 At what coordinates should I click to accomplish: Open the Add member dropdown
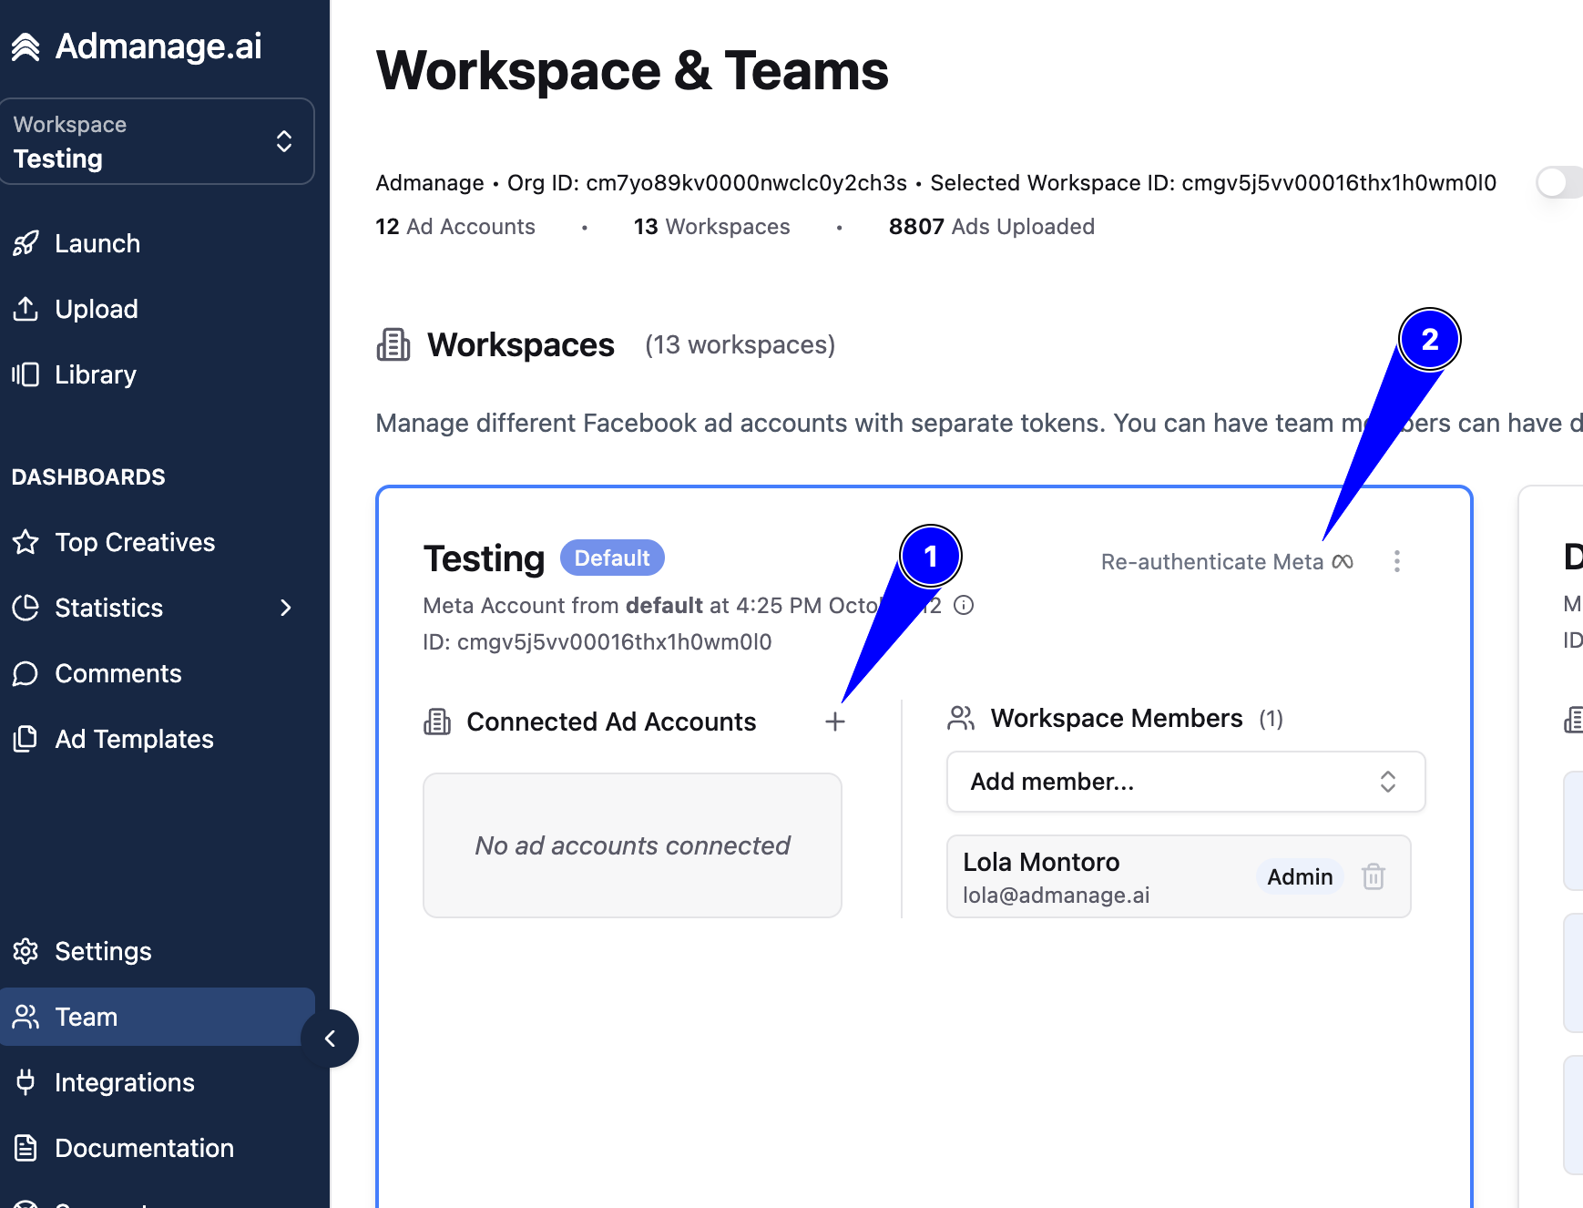point(1186,782)
